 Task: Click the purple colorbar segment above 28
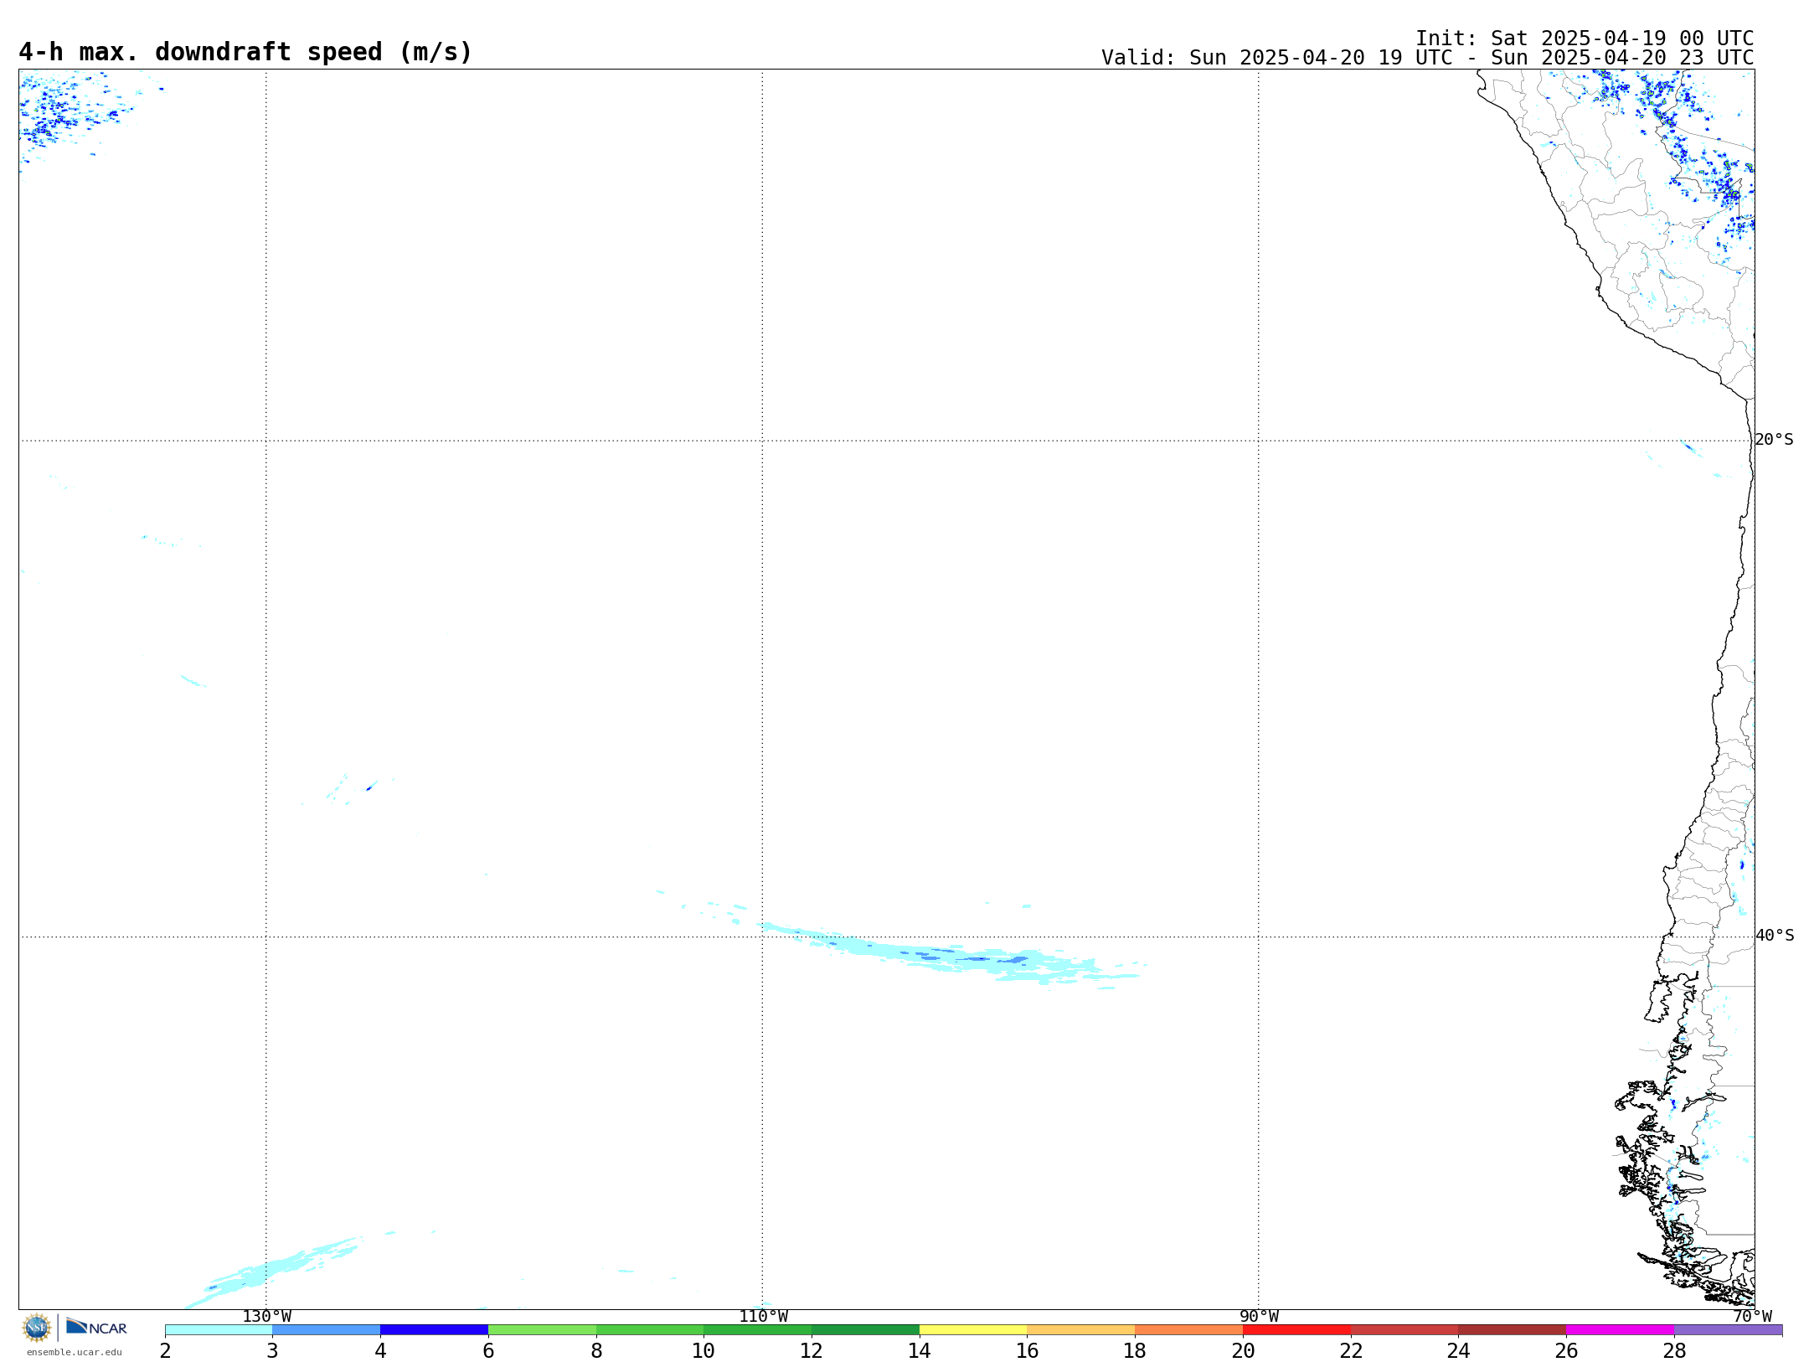pos(1728,1330)
